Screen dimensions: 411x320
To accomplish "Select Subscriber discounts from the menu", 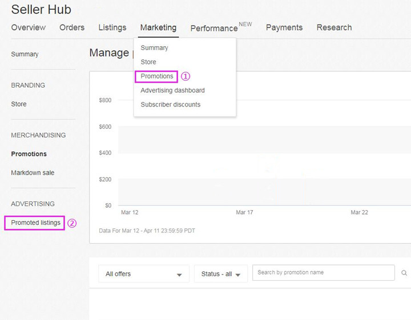I will pyautogui.click(x=170, y=105).
